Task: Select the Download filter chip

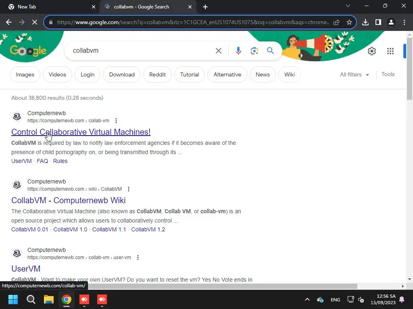Action: (x=122, y=74)
